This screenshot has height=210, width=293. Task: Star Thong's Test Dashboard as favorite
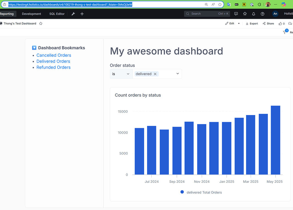(x=41, y=23)
